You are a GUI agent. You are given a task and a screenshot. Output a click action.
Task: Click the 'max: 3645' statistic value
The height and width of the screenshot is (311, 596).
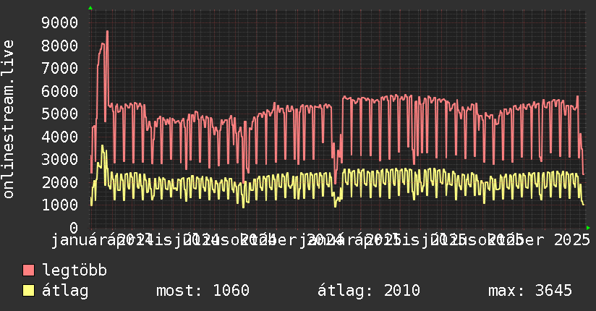[x=530, y=291]
